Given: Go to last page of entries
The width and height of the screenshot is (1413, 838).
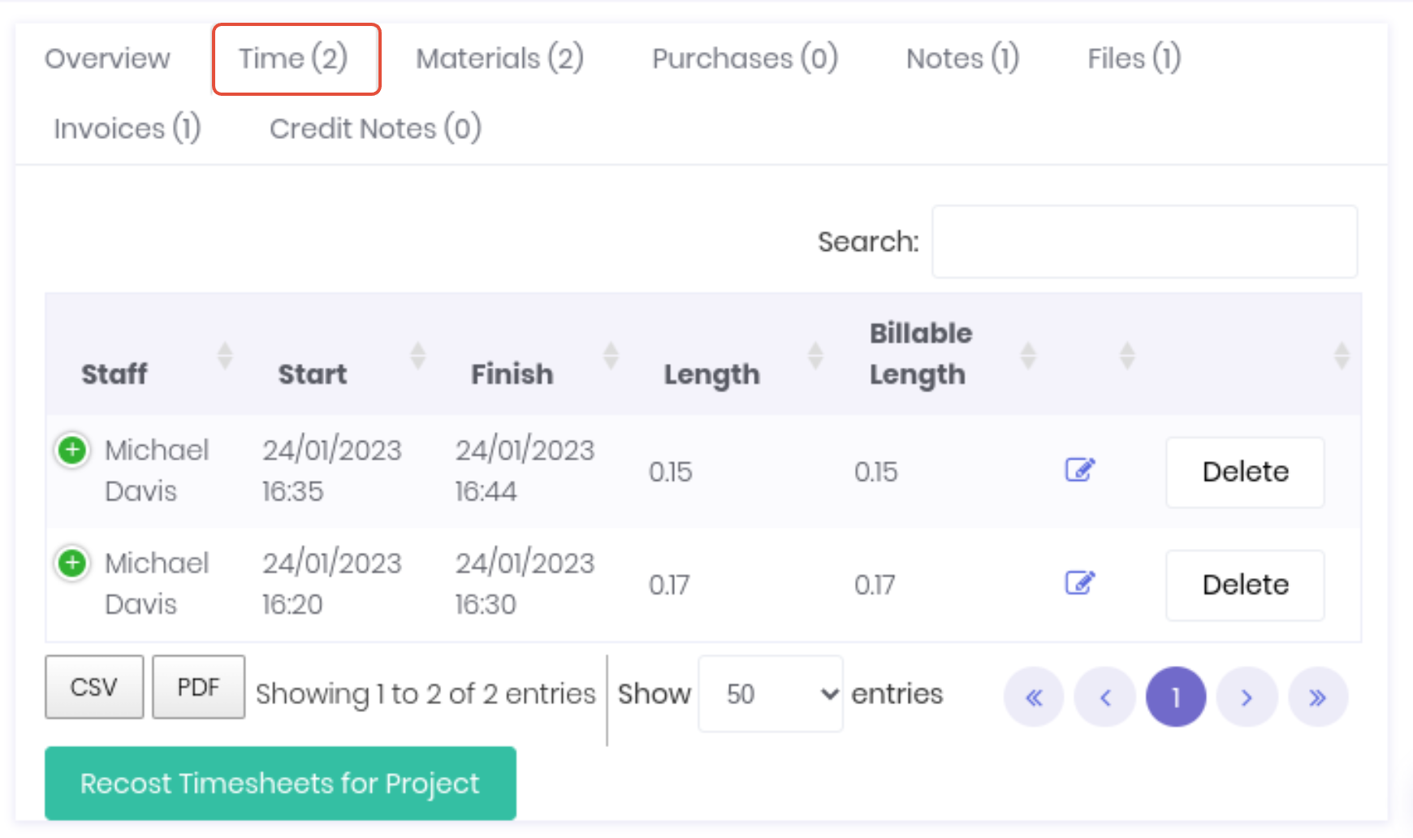Looking at the screenshot, I should coord(1317,697).
